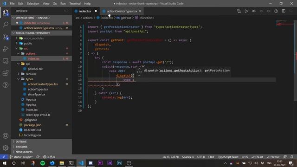Open the File menu

pyautogui.click(x=12, y=3)
